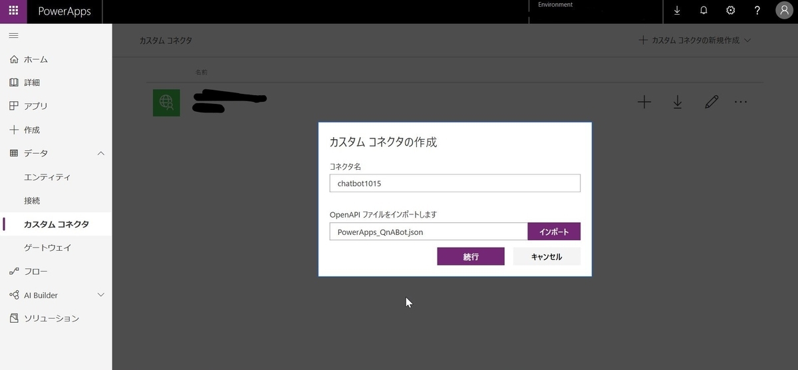
Task: Click the 続行 button
Action: [x=471, y=256]
